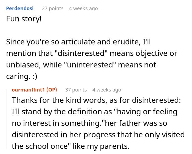Click the 27 points score

[x=52, y=8]
